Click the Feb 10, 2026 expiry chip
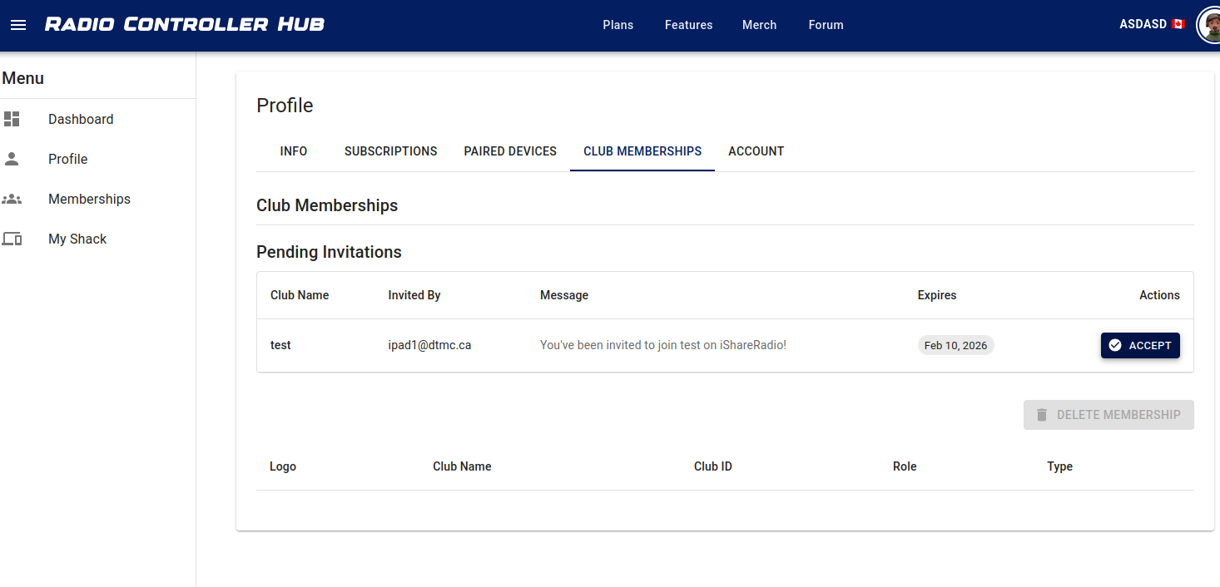The height and width of the screenshot is (587, 1220). tap(955, 345)
